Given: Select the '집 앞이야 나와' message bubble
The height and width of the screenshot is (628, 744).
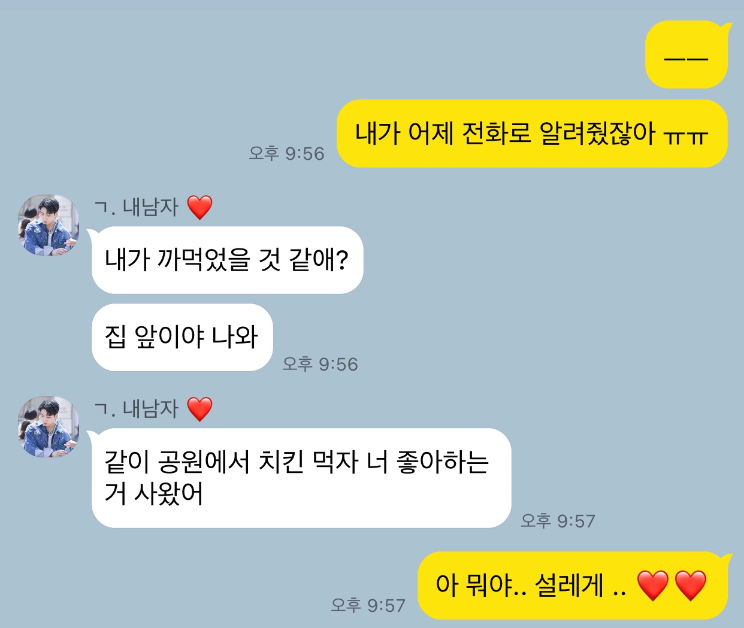Looking at the screenshot, I should (182, 337).
